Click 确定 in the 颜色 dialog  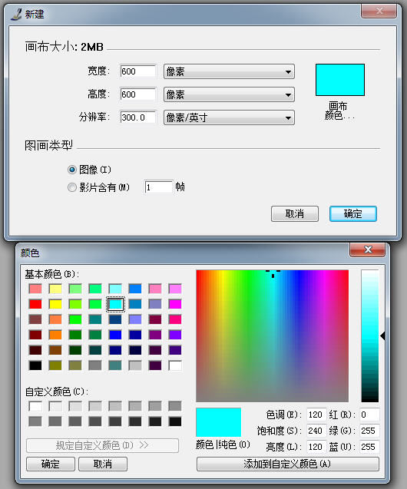[51, 464]
